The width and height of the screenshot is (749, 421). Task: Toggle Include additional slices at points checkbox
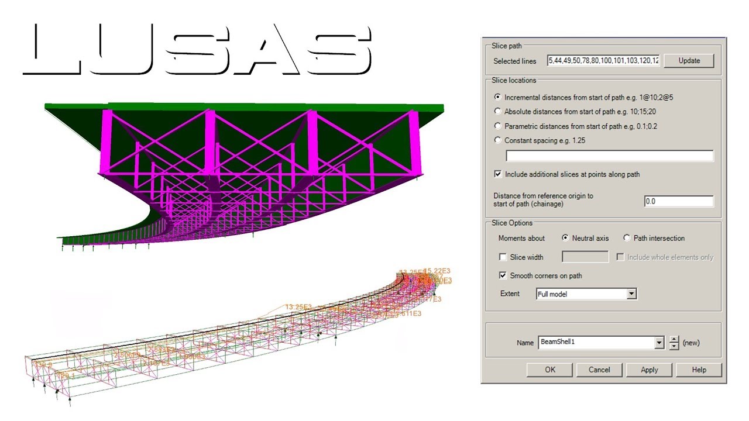pos(498,174)
